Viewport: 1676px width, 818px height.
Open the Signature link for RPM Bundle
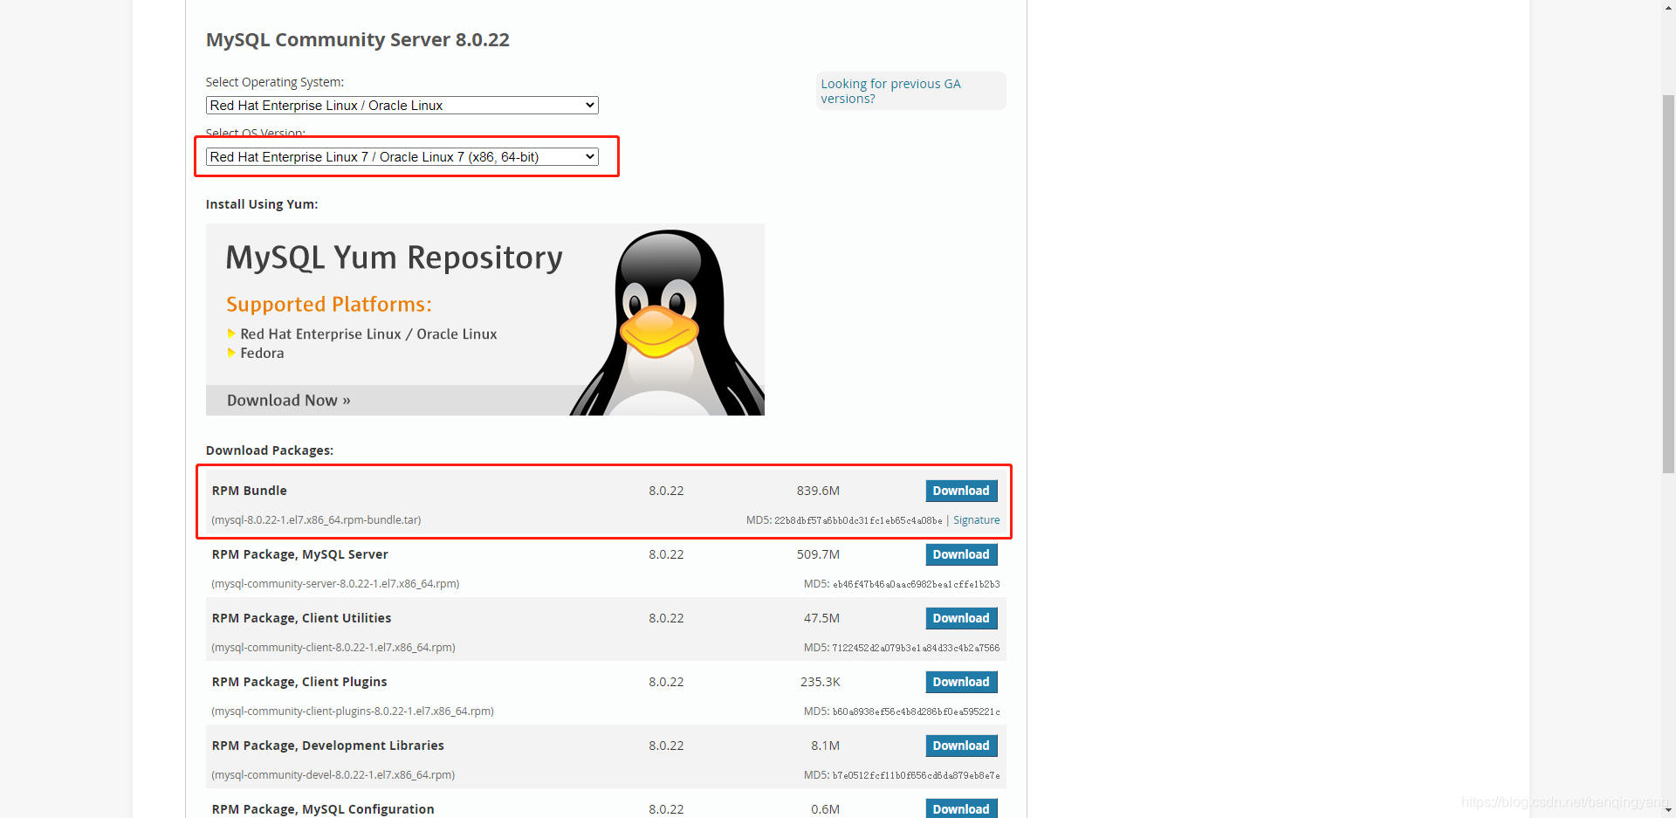[x=976, y=520]
